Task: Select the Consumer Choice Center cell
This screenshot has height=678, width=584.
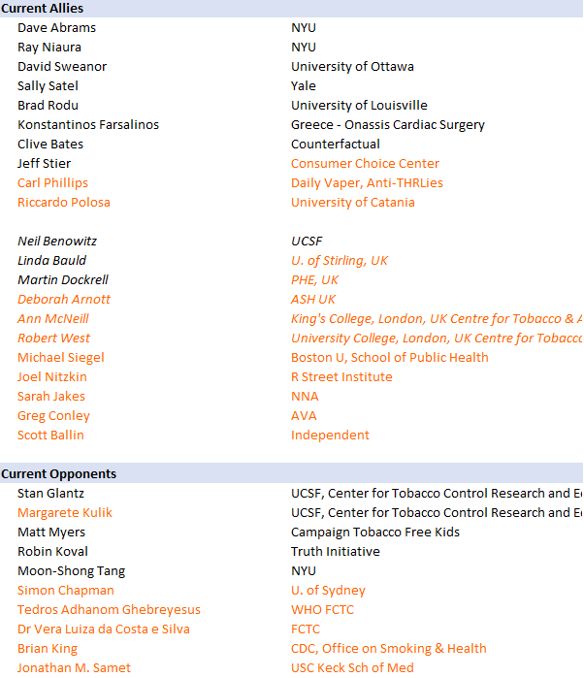Action: pos(365,164)
